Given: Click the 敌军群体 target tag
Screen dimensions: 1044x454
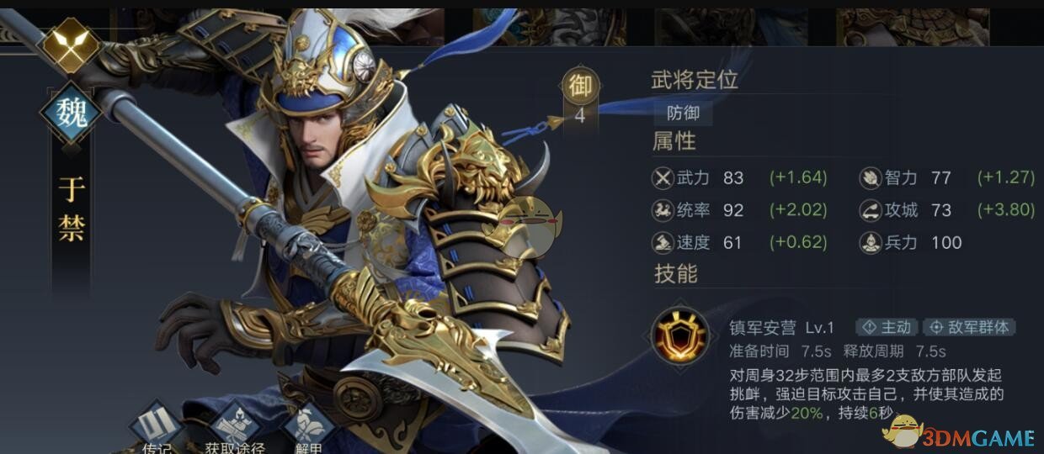Looking at the screenshot, I should coord(969,327).
